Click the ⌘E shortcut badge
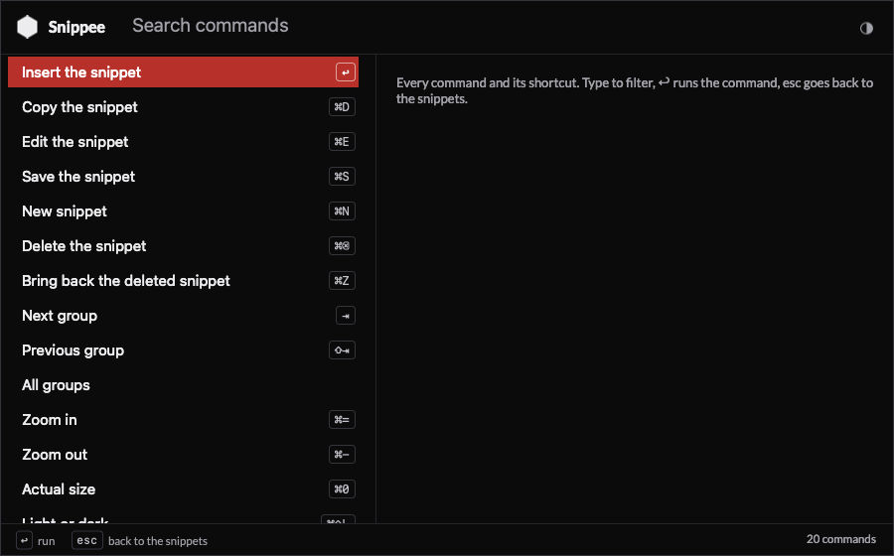 click(x=342, y=142)
